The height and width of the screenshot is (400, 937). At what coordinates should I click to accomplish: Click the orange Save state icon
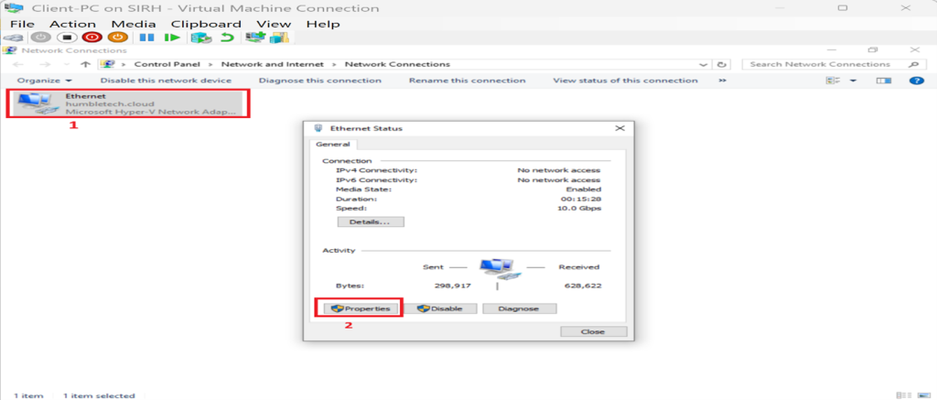coord(117,38)
